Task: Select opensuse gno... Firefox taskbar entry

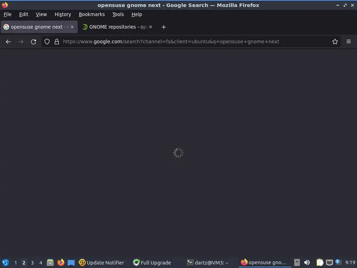Action: [264, 262]
